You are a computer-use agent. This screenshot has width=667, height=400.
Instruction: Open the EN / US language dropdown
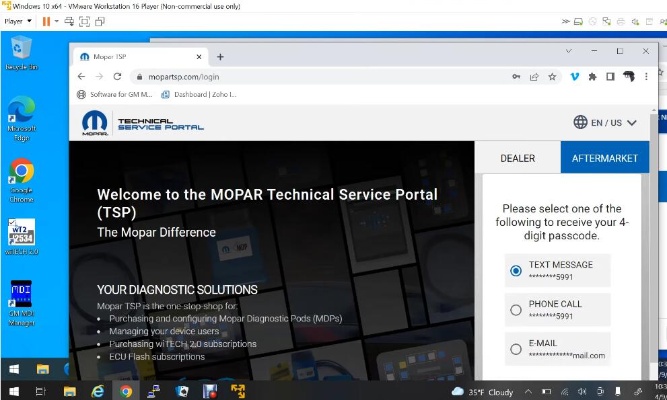(x=604, y=122)
